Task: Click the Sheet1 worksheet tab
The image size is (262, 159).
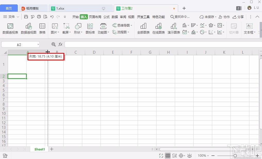Action: (39, 149)
